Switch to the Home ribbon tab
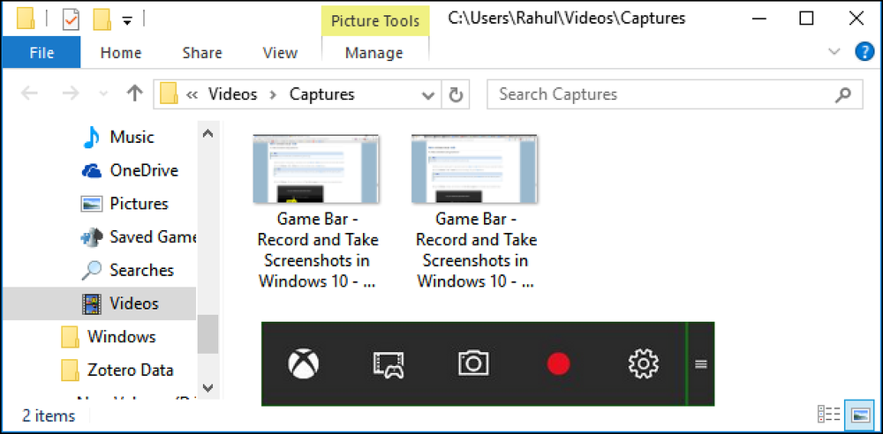 (x=120, y=53)
